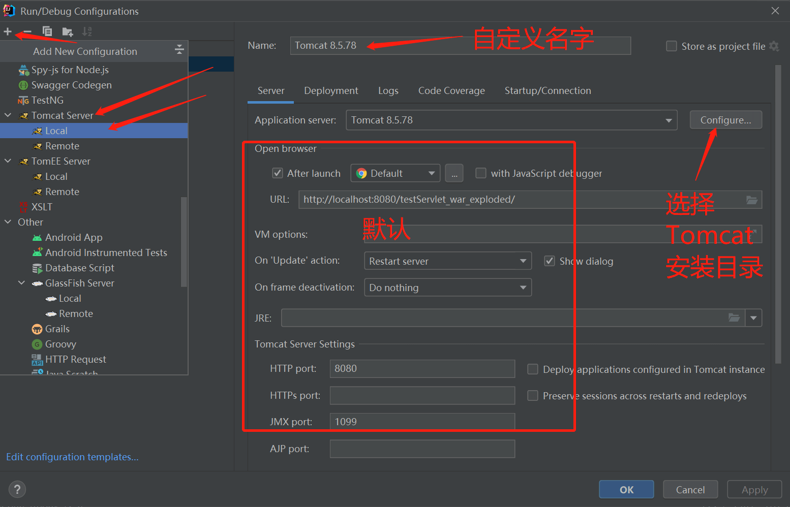Uncheck the After launch checkbox
This screenshot has width=790, height=507.
coord(278,173)
